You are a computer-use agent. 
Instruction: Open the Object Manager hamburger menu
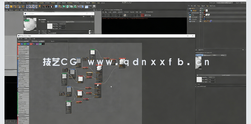click(x=189, y=6)
